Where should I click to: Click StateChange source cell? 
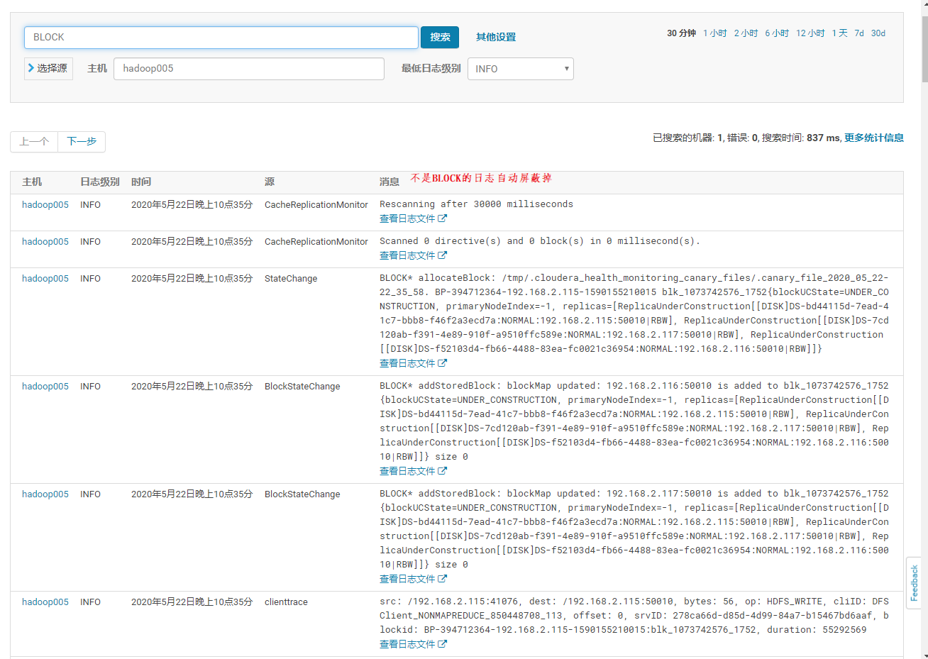click(291, 279)
